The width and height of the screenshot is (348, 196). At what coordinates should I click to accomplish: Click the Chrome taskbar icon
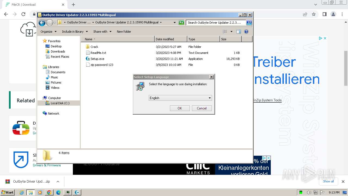click(x=49, y=192)
